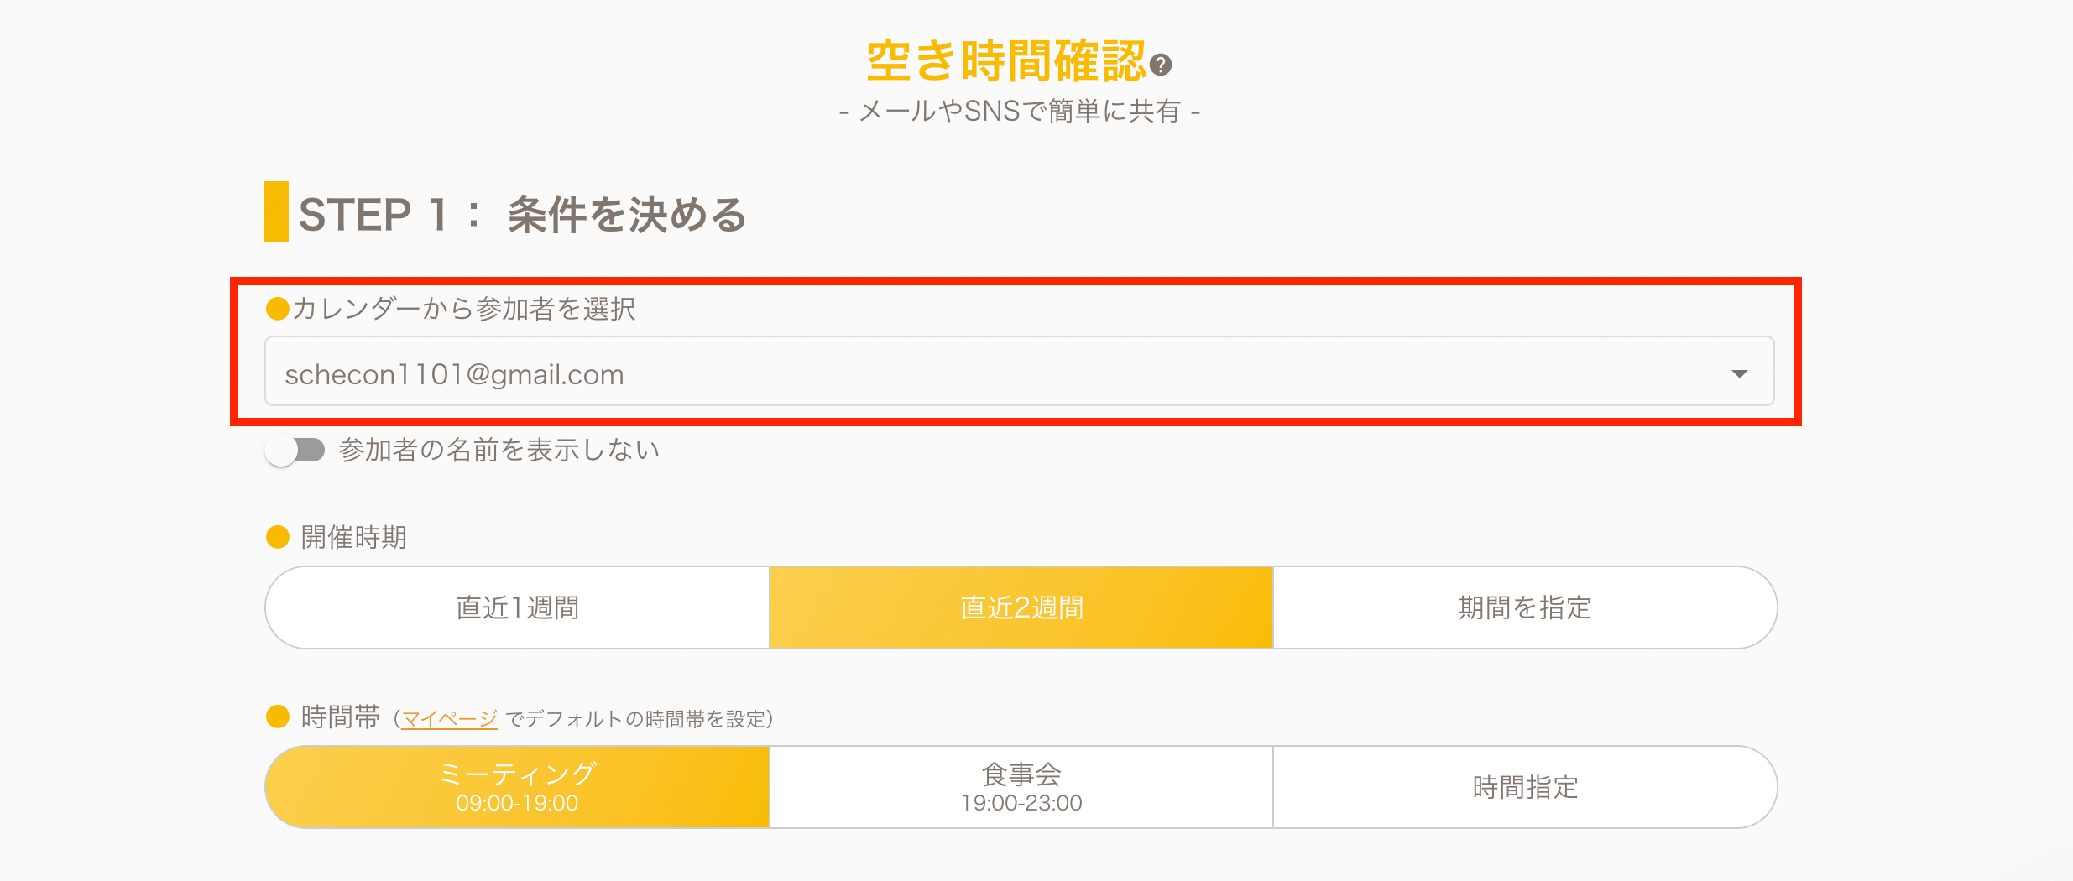This screenshot has width=2073, height=881.
Task: Click the dropdown arrow in participant selector
Action: 1739,373
